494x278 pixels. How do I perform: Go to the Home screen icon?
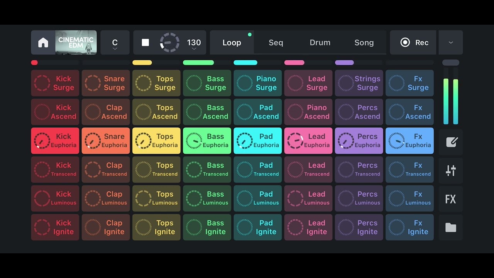[43, 42]
